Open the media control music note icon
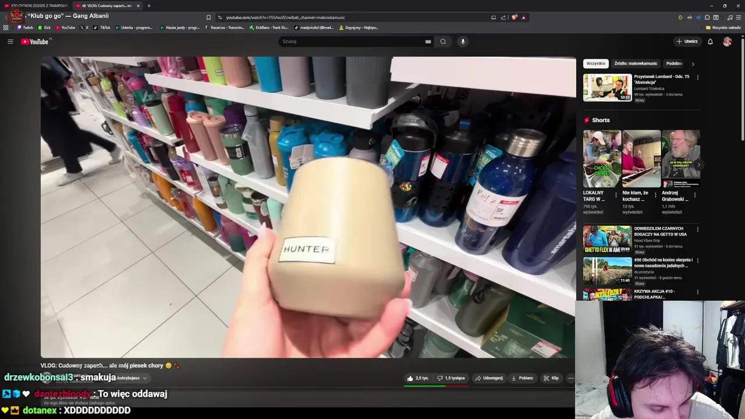Viewport: 745px width, 419px height. [x=730, y=17]
